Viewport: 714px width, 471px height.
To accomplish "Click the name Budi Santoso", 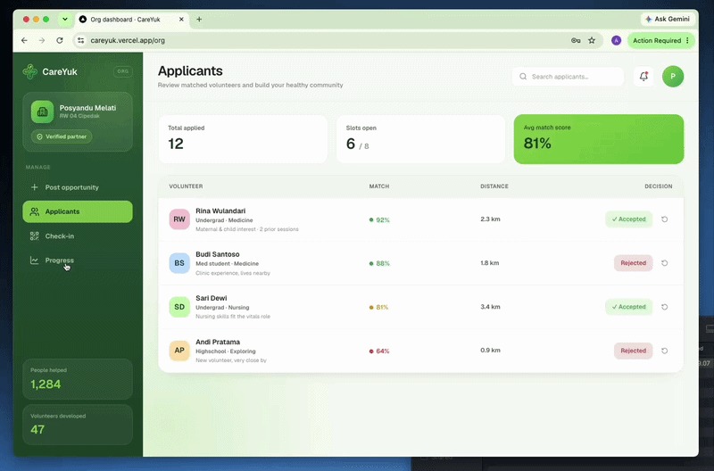I will pos(218,254).
